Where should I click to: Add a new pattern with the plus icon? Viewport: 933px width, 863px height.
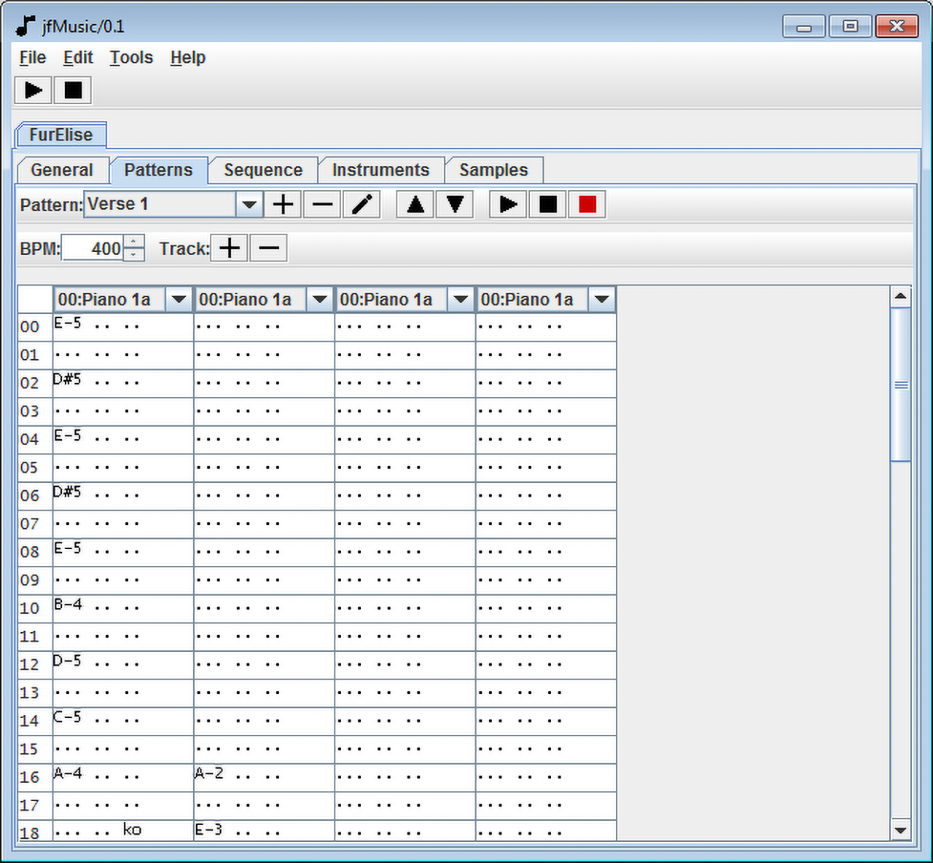pyautogui.click(x=283, y=205)
